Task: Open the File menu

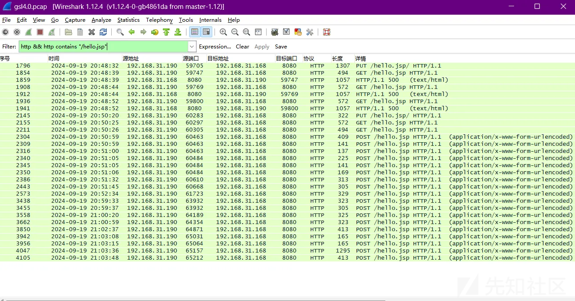Action: 6,20
